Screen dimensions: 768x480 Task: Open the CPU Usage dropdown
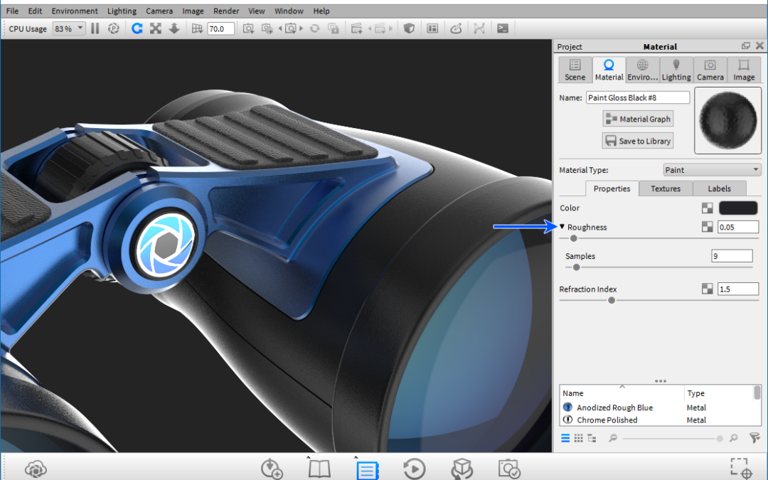pyautogui.click(x=69, y=28)
